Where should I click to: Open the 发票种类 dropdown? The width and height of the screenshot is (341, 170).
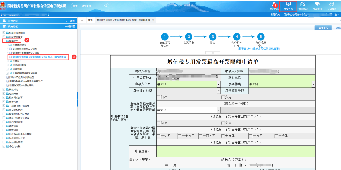313,84
